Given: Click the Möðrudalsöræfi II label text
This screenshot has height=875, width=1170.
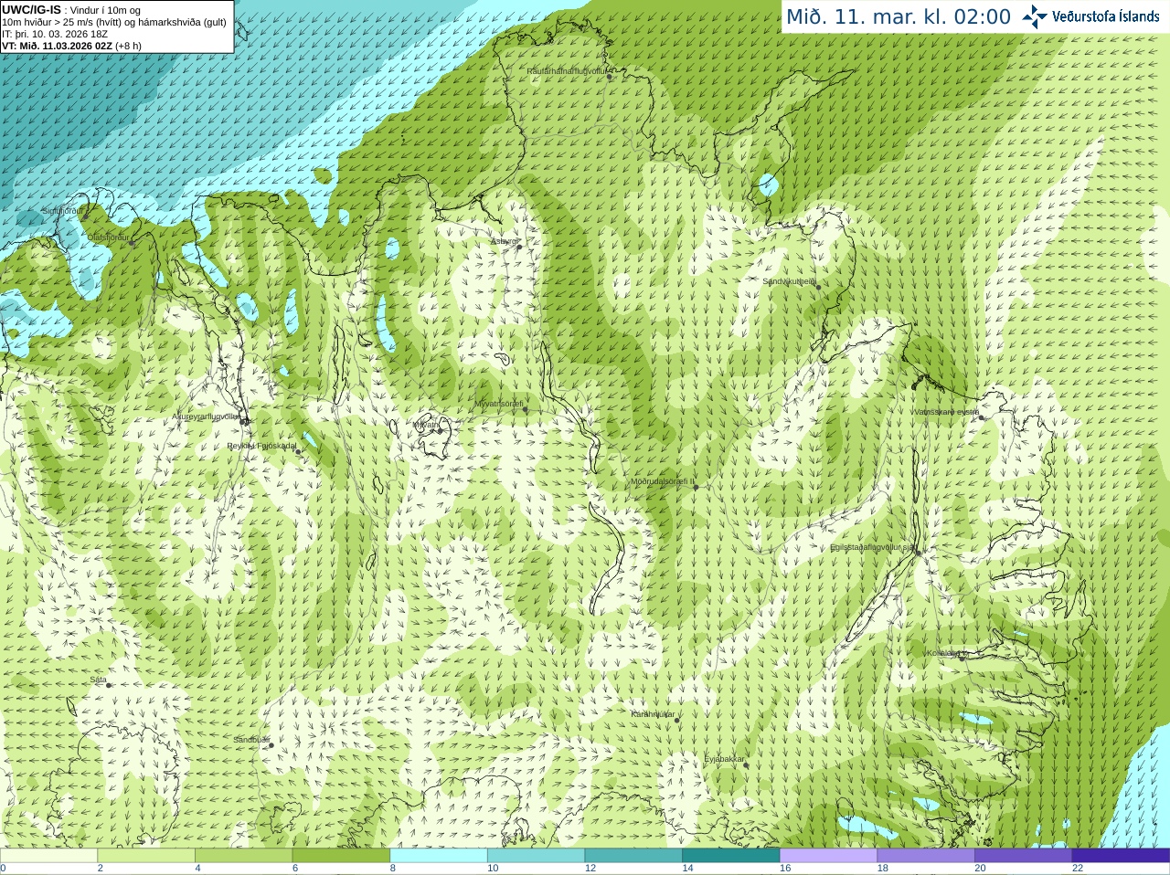Looking at the screenshot, I should 663,481.
